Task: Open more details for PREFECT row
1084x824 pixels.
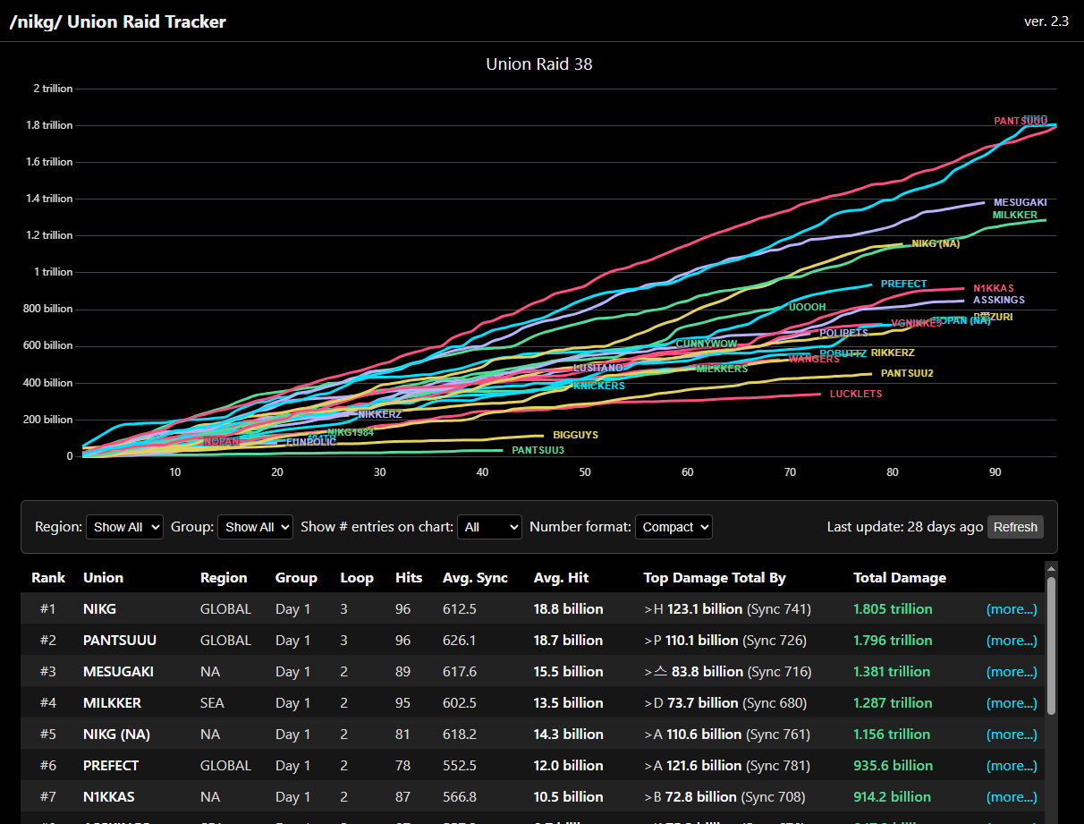Action: pos(1012,766)
